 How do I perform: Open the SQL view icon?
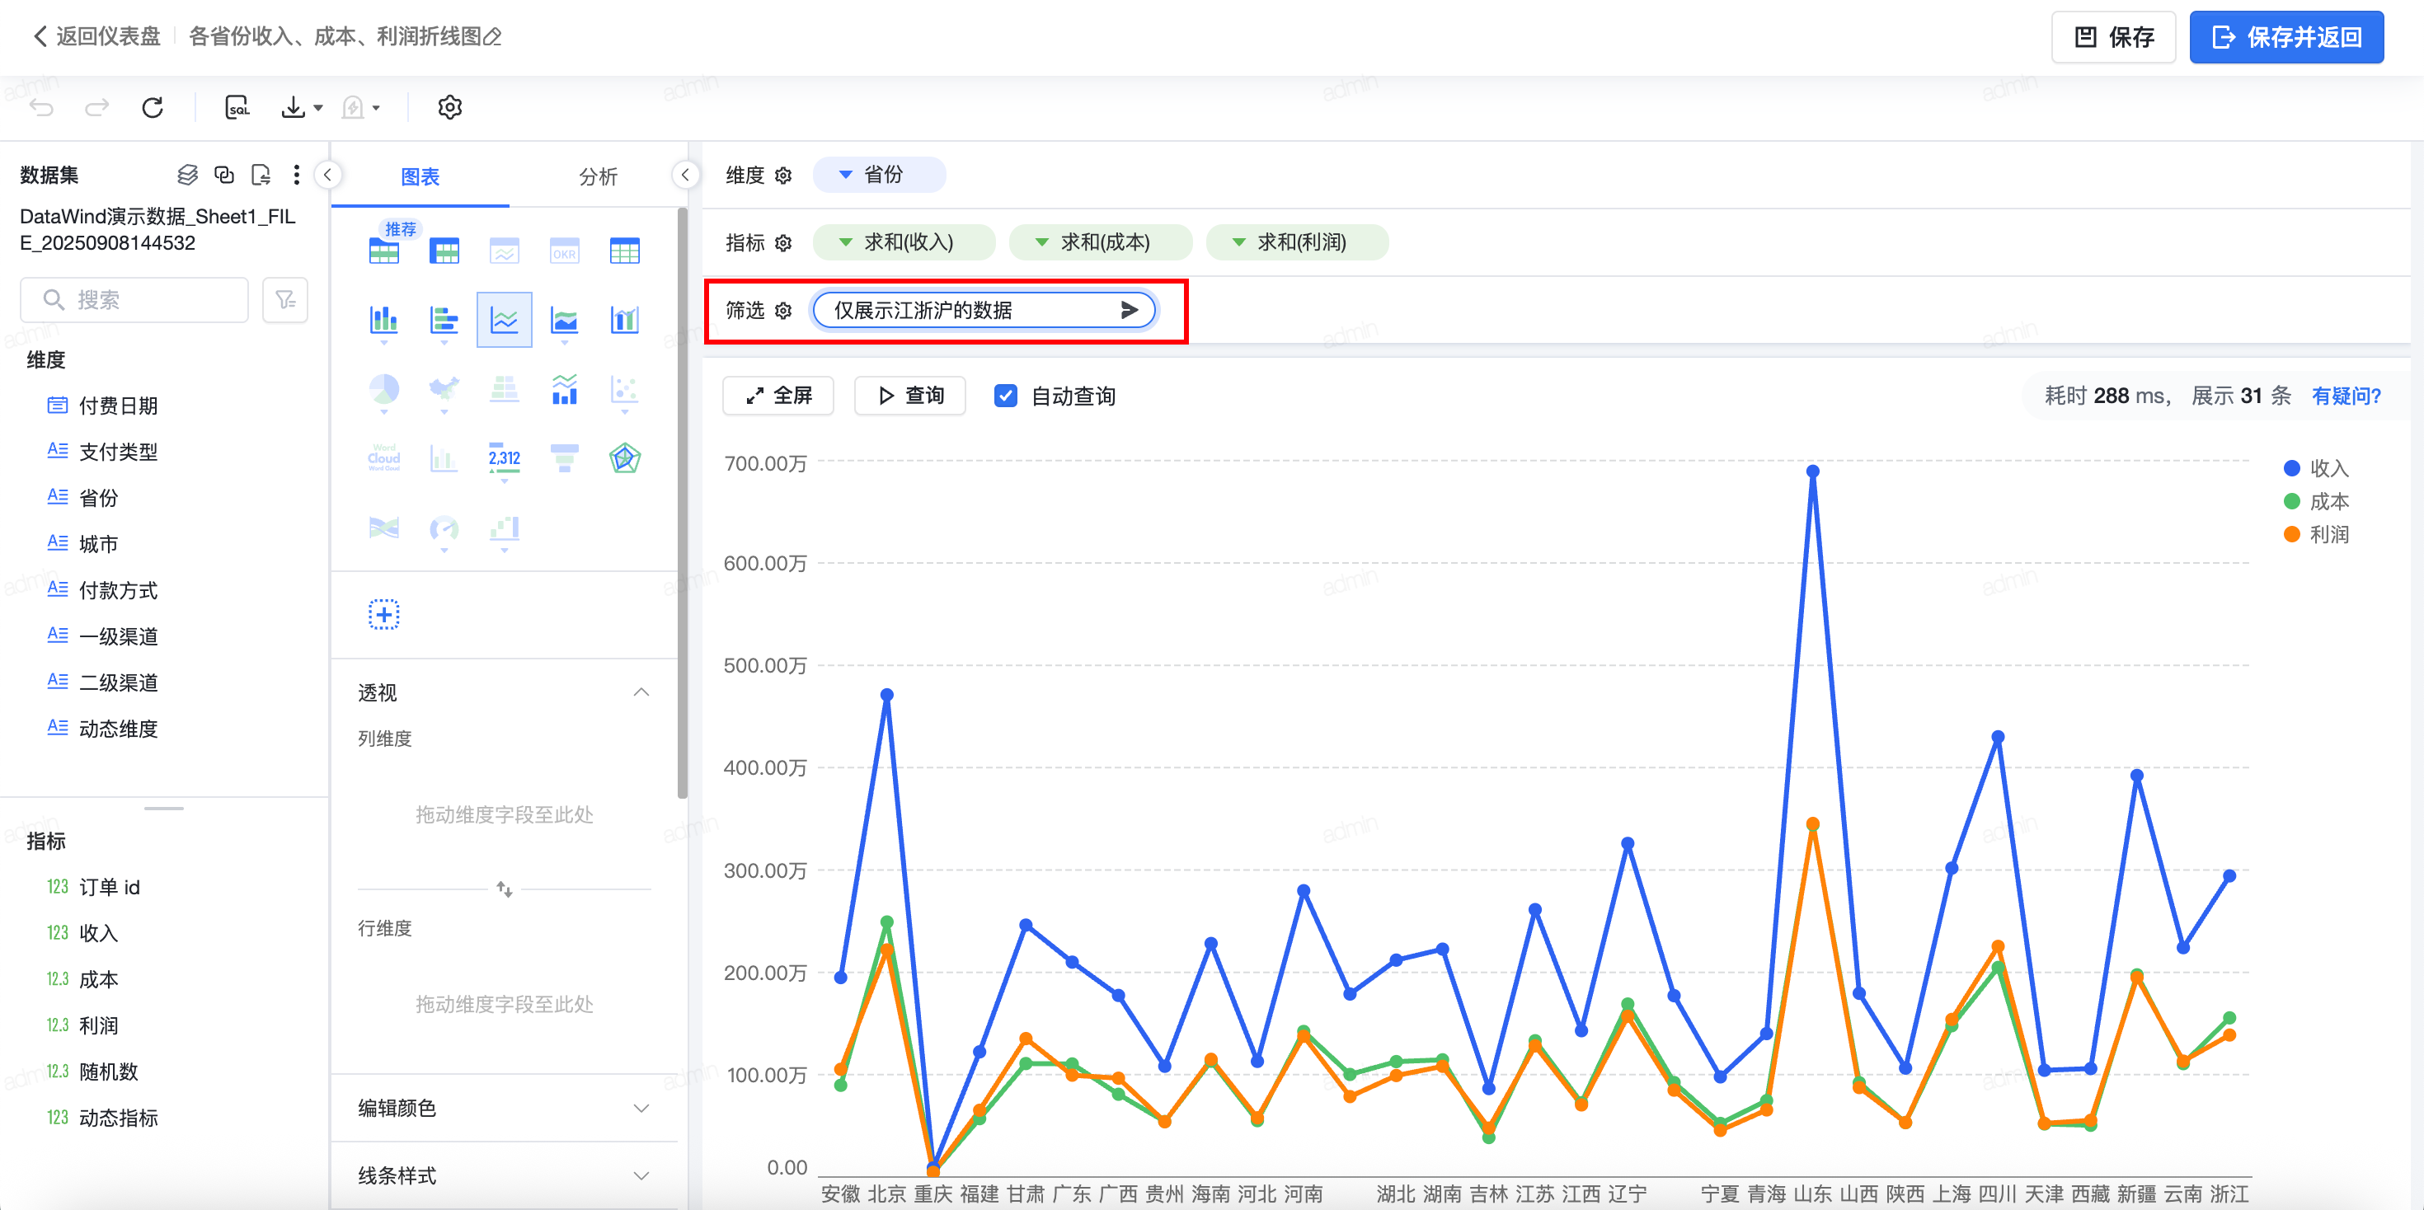click(x=237, y=107)
